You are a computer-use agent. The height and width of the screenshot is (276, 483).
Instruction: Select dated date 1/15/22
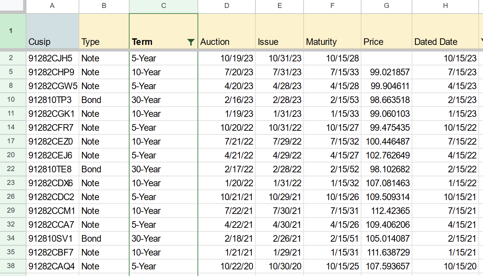click(x=445, y=183)
